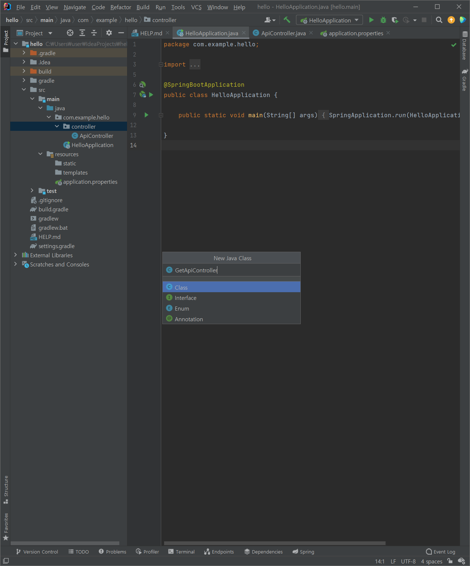Collapse the src folder

[24, 90]
